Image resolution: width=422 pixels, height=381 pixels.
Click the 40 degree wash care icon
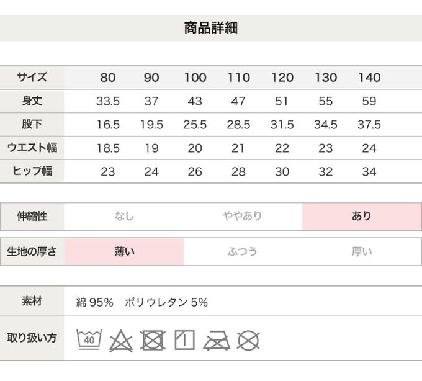point(89,339)
